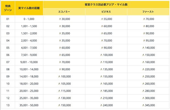Click the 客室クラス別必要アジア・マイル数 heading
This screenshot has height=110, width=170.
point(106,5)
